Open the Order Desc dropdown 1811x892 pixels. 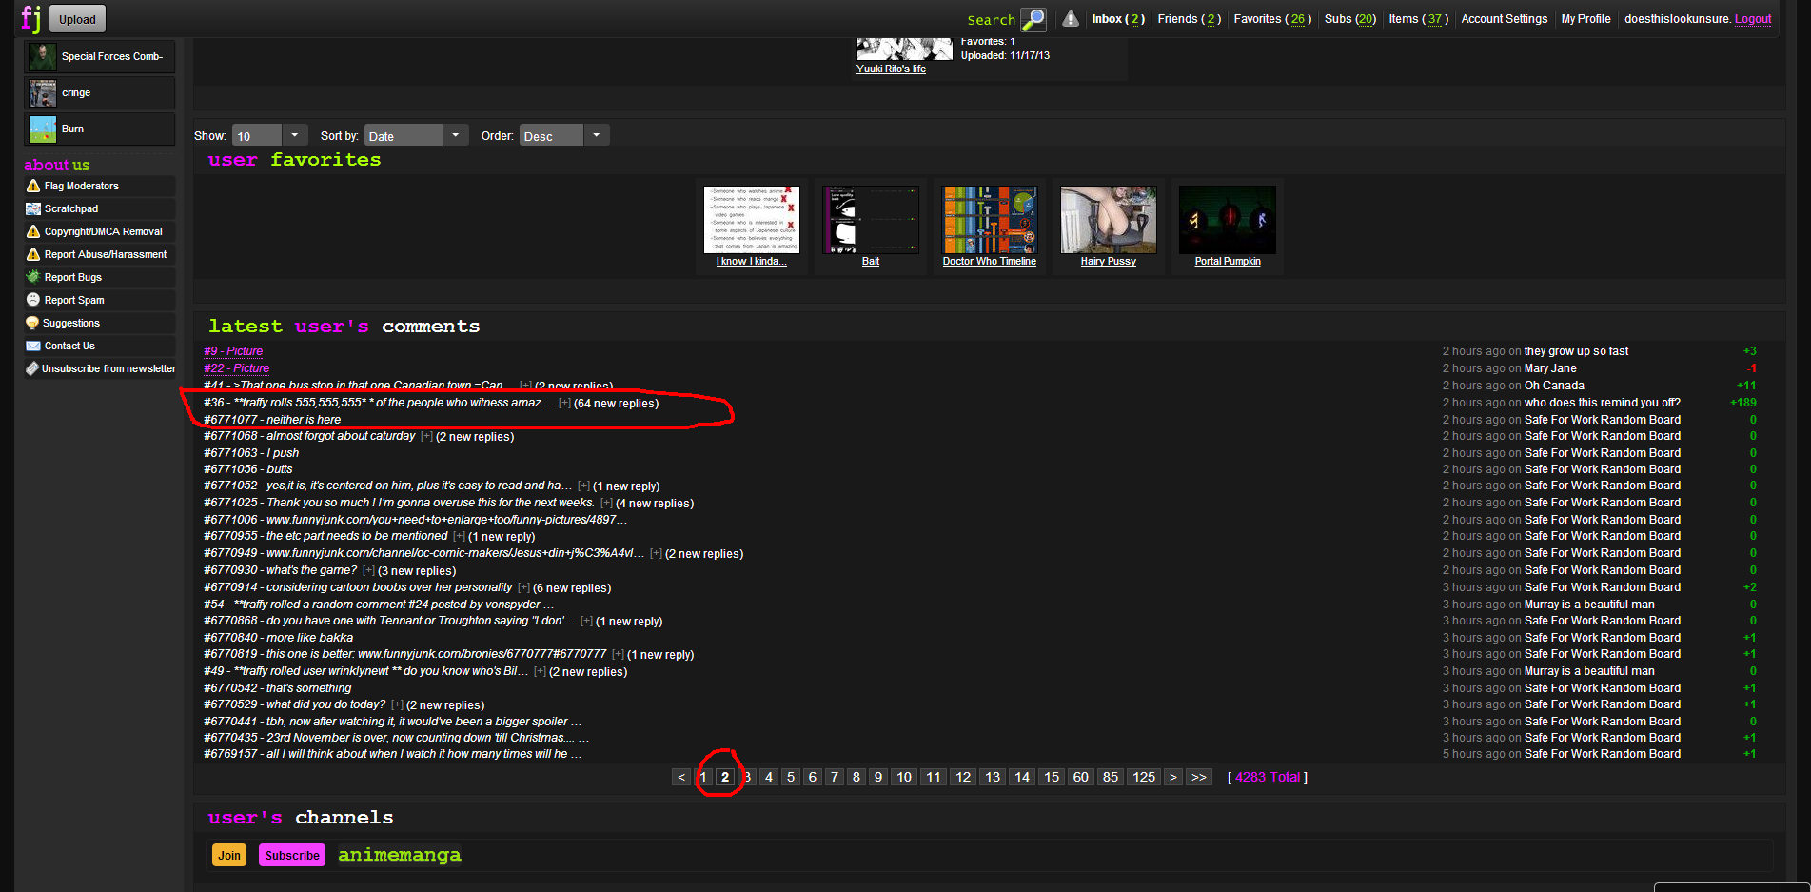click(596, 135)
